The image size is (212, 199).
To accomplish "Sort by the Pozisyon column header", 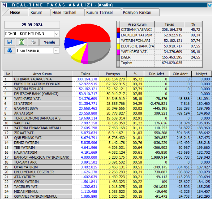I will (113, 74).
